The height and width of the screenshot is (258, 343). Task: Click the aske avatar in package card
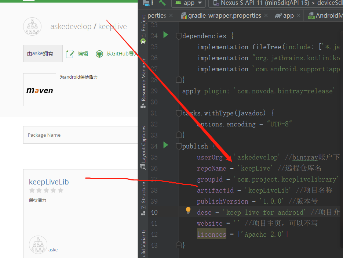[38, 245]
